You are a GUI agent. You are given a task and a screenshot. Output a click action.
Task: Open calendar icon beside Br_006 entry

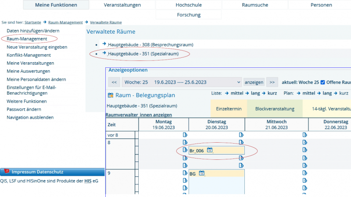210,150
